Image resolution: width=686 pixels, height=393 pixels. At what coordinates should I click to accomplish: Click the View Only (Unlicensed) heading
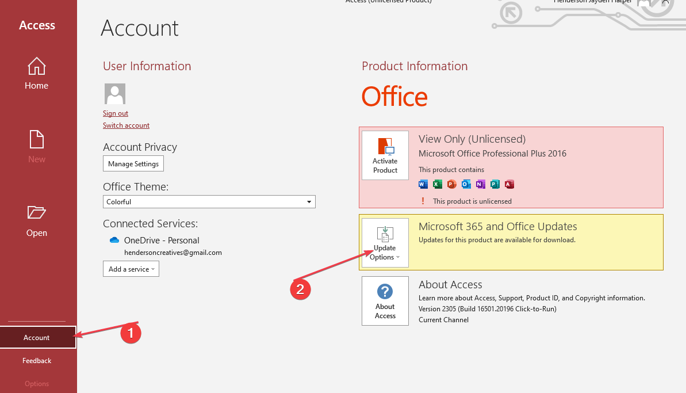tap(472, 139)
